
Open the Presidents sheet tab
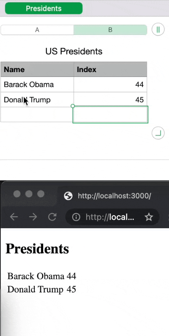[44, 8]
